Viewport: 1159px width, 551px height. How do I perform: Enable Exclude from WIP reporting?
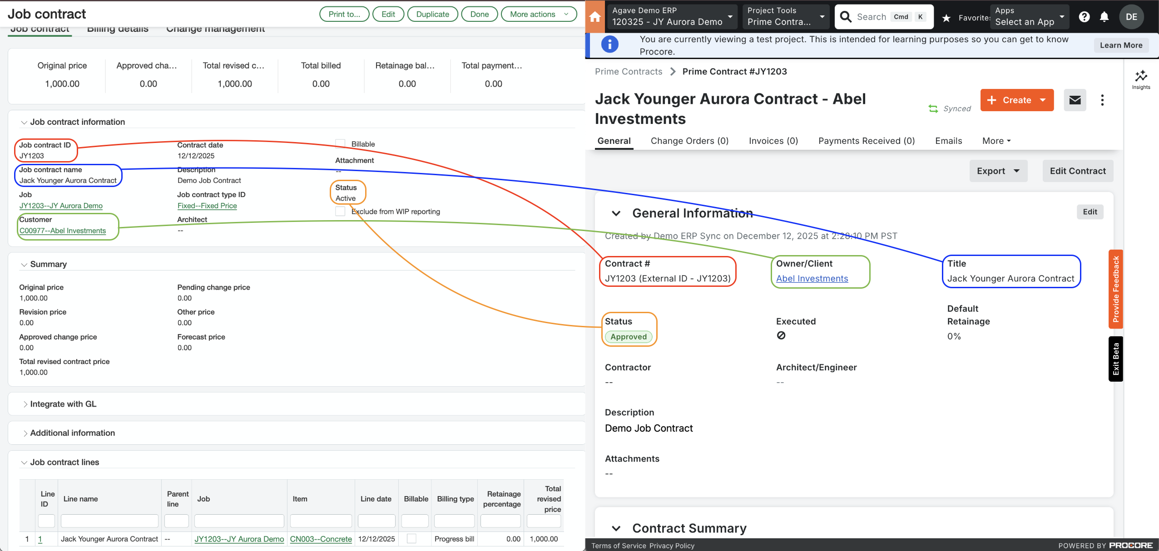pyautogui.click(x=340, y=211)
